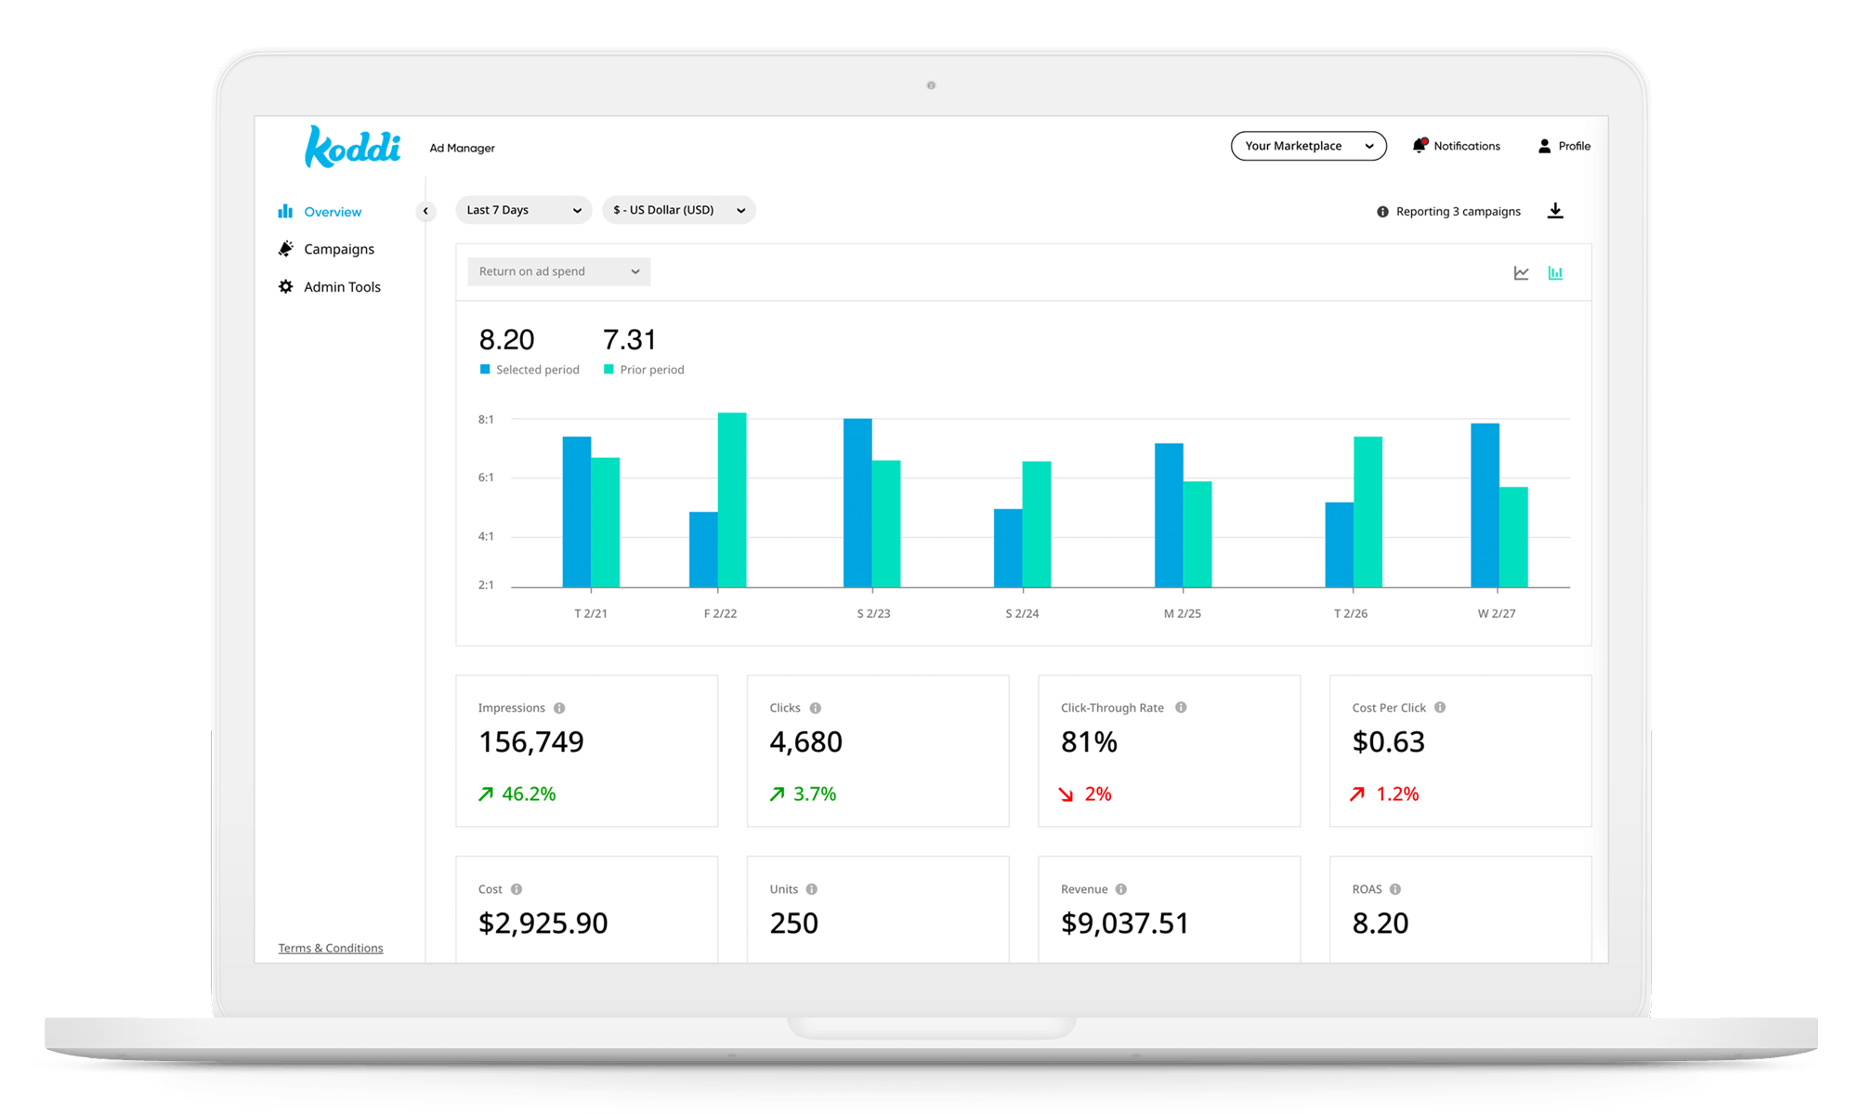
Task: Switch chart to bar view
Action: [1555, 272]
